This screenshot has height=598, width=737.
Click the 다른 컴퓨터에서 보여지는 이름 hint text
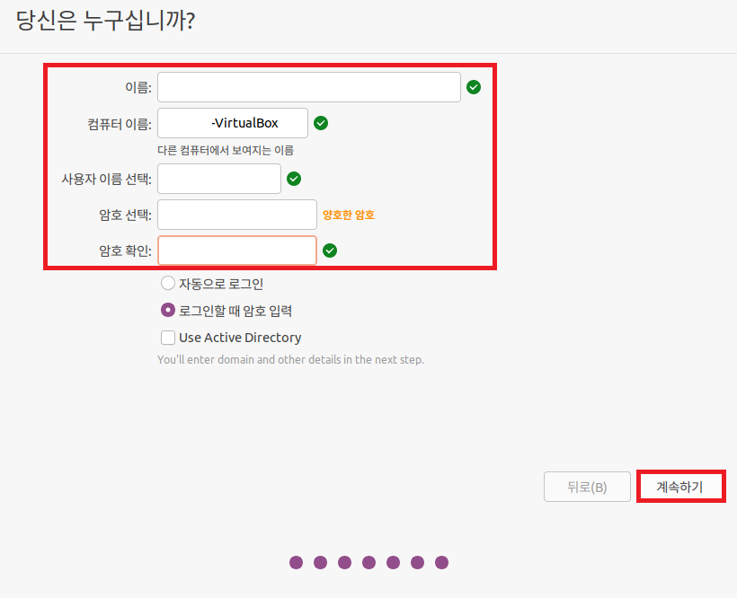tap(226, 150)
